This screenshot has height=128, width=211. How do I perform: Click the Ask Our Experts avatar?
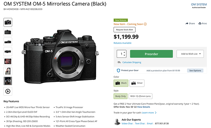click(x=118, y=121)
